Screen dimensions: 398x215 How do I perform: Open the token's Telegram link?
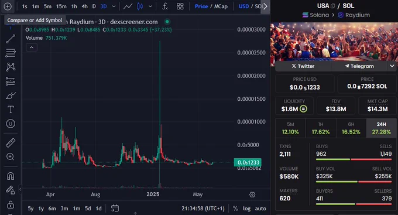359,66
